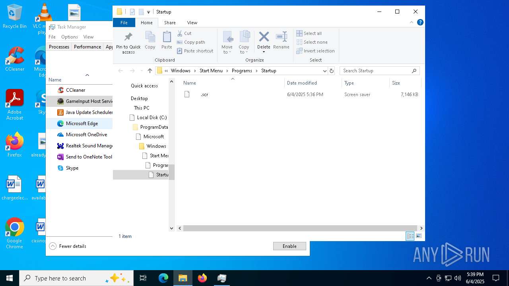Click the Rename ribbon icon
This screenshot has height=286, width=509.
tap(281, 40)
